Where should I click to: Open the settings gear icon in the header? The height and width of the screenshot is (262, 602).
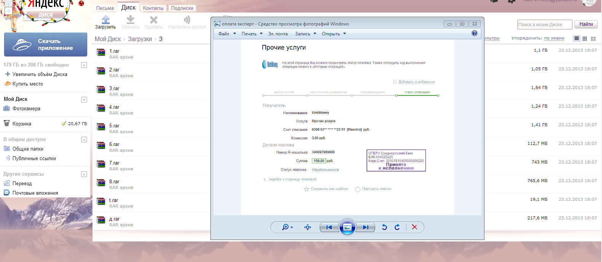(x=512, y=1)
